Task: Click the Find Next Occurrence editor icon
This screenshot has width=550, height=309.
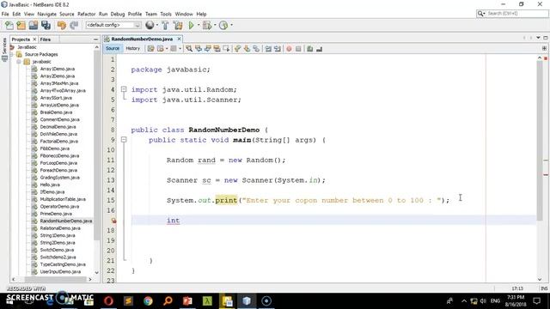Action: [208, 49]
